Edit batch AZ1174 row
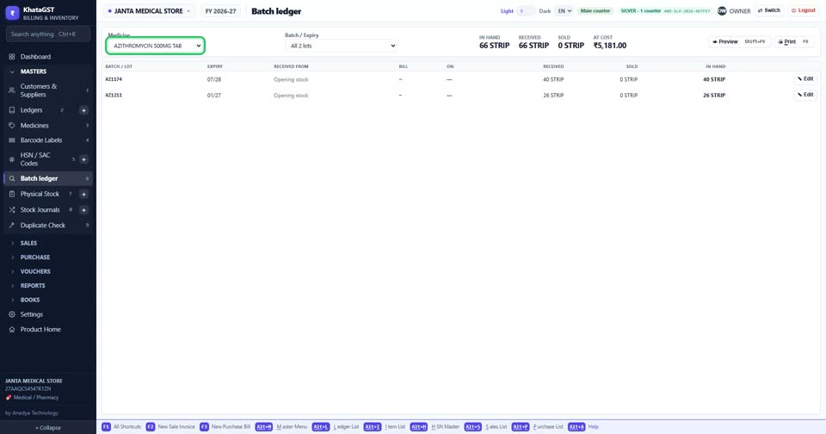The image size is (826, 434). [805, 79]
